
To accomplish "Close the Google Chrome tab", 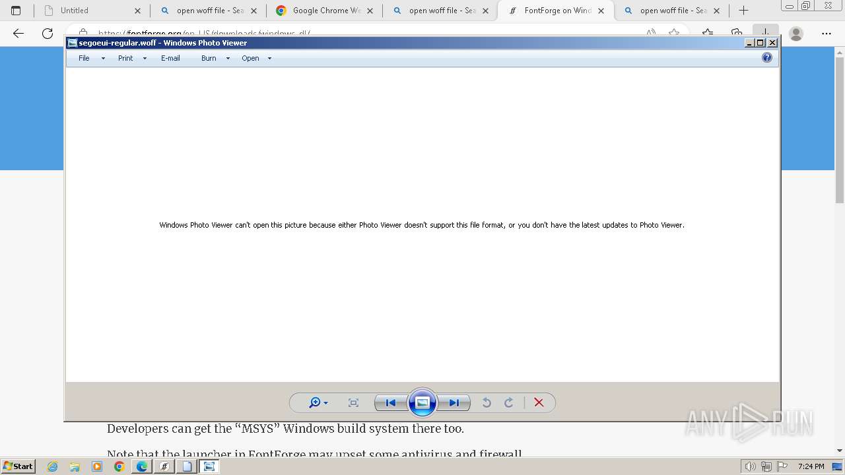I will coord(370,11).
